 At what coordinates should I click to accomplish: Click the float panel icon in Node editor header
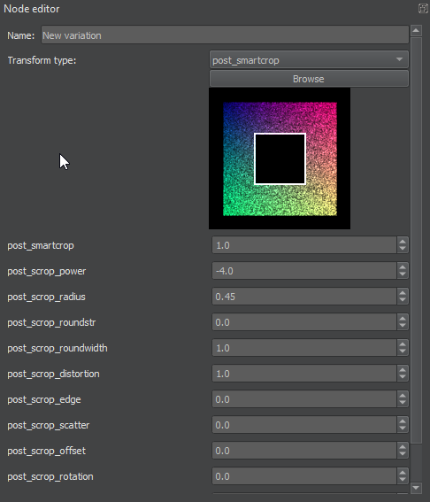[423, 9]
